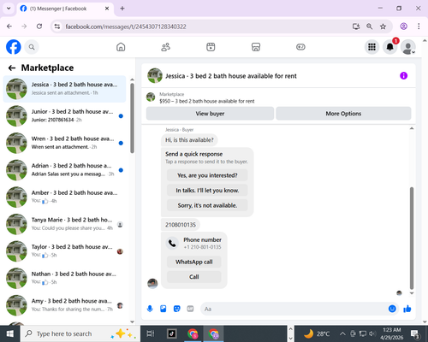Click the Facebook logo
This screenshot has width=428, height=342.
point(14,47)
